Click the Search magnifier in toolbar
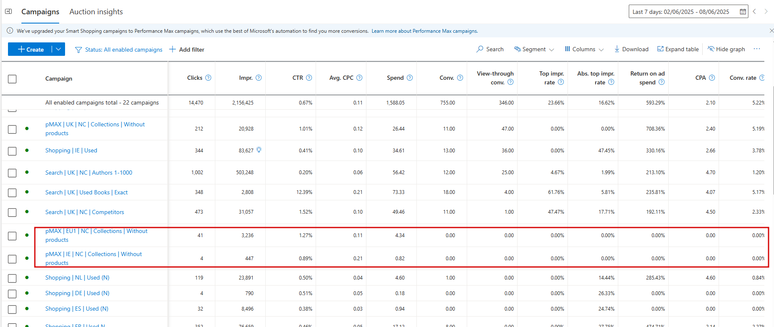774x327 pixels. pos(480,49)
